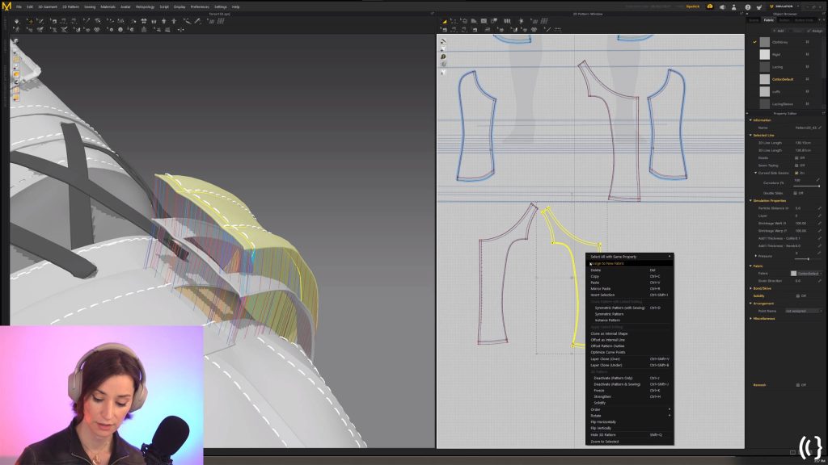Screen dimensions: 828x465
Task: Toggle the Remesh checkbox
Action: [798, 385]
